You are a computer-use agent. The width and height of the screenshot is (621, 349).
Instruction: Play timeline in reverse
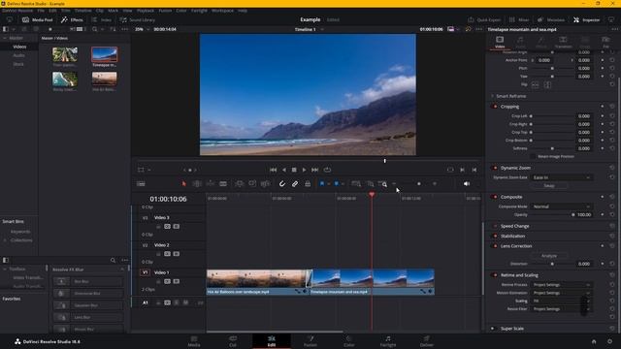click(x=284, y=170)
